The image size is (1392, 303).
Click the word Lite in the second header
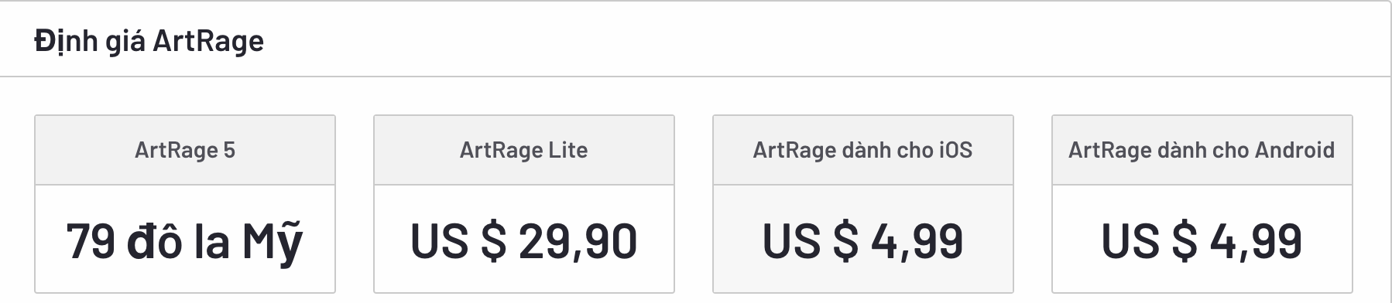(568, 150)
